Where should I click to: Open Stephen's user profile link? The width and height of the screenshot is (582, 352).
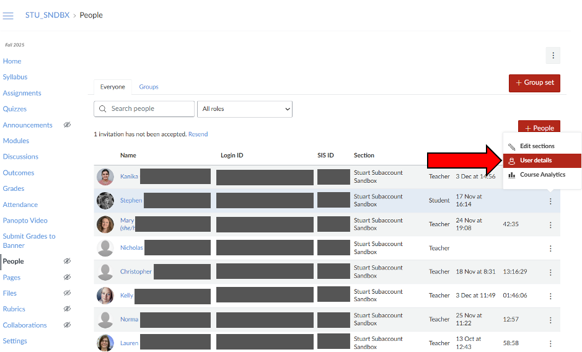pos(131,200)
